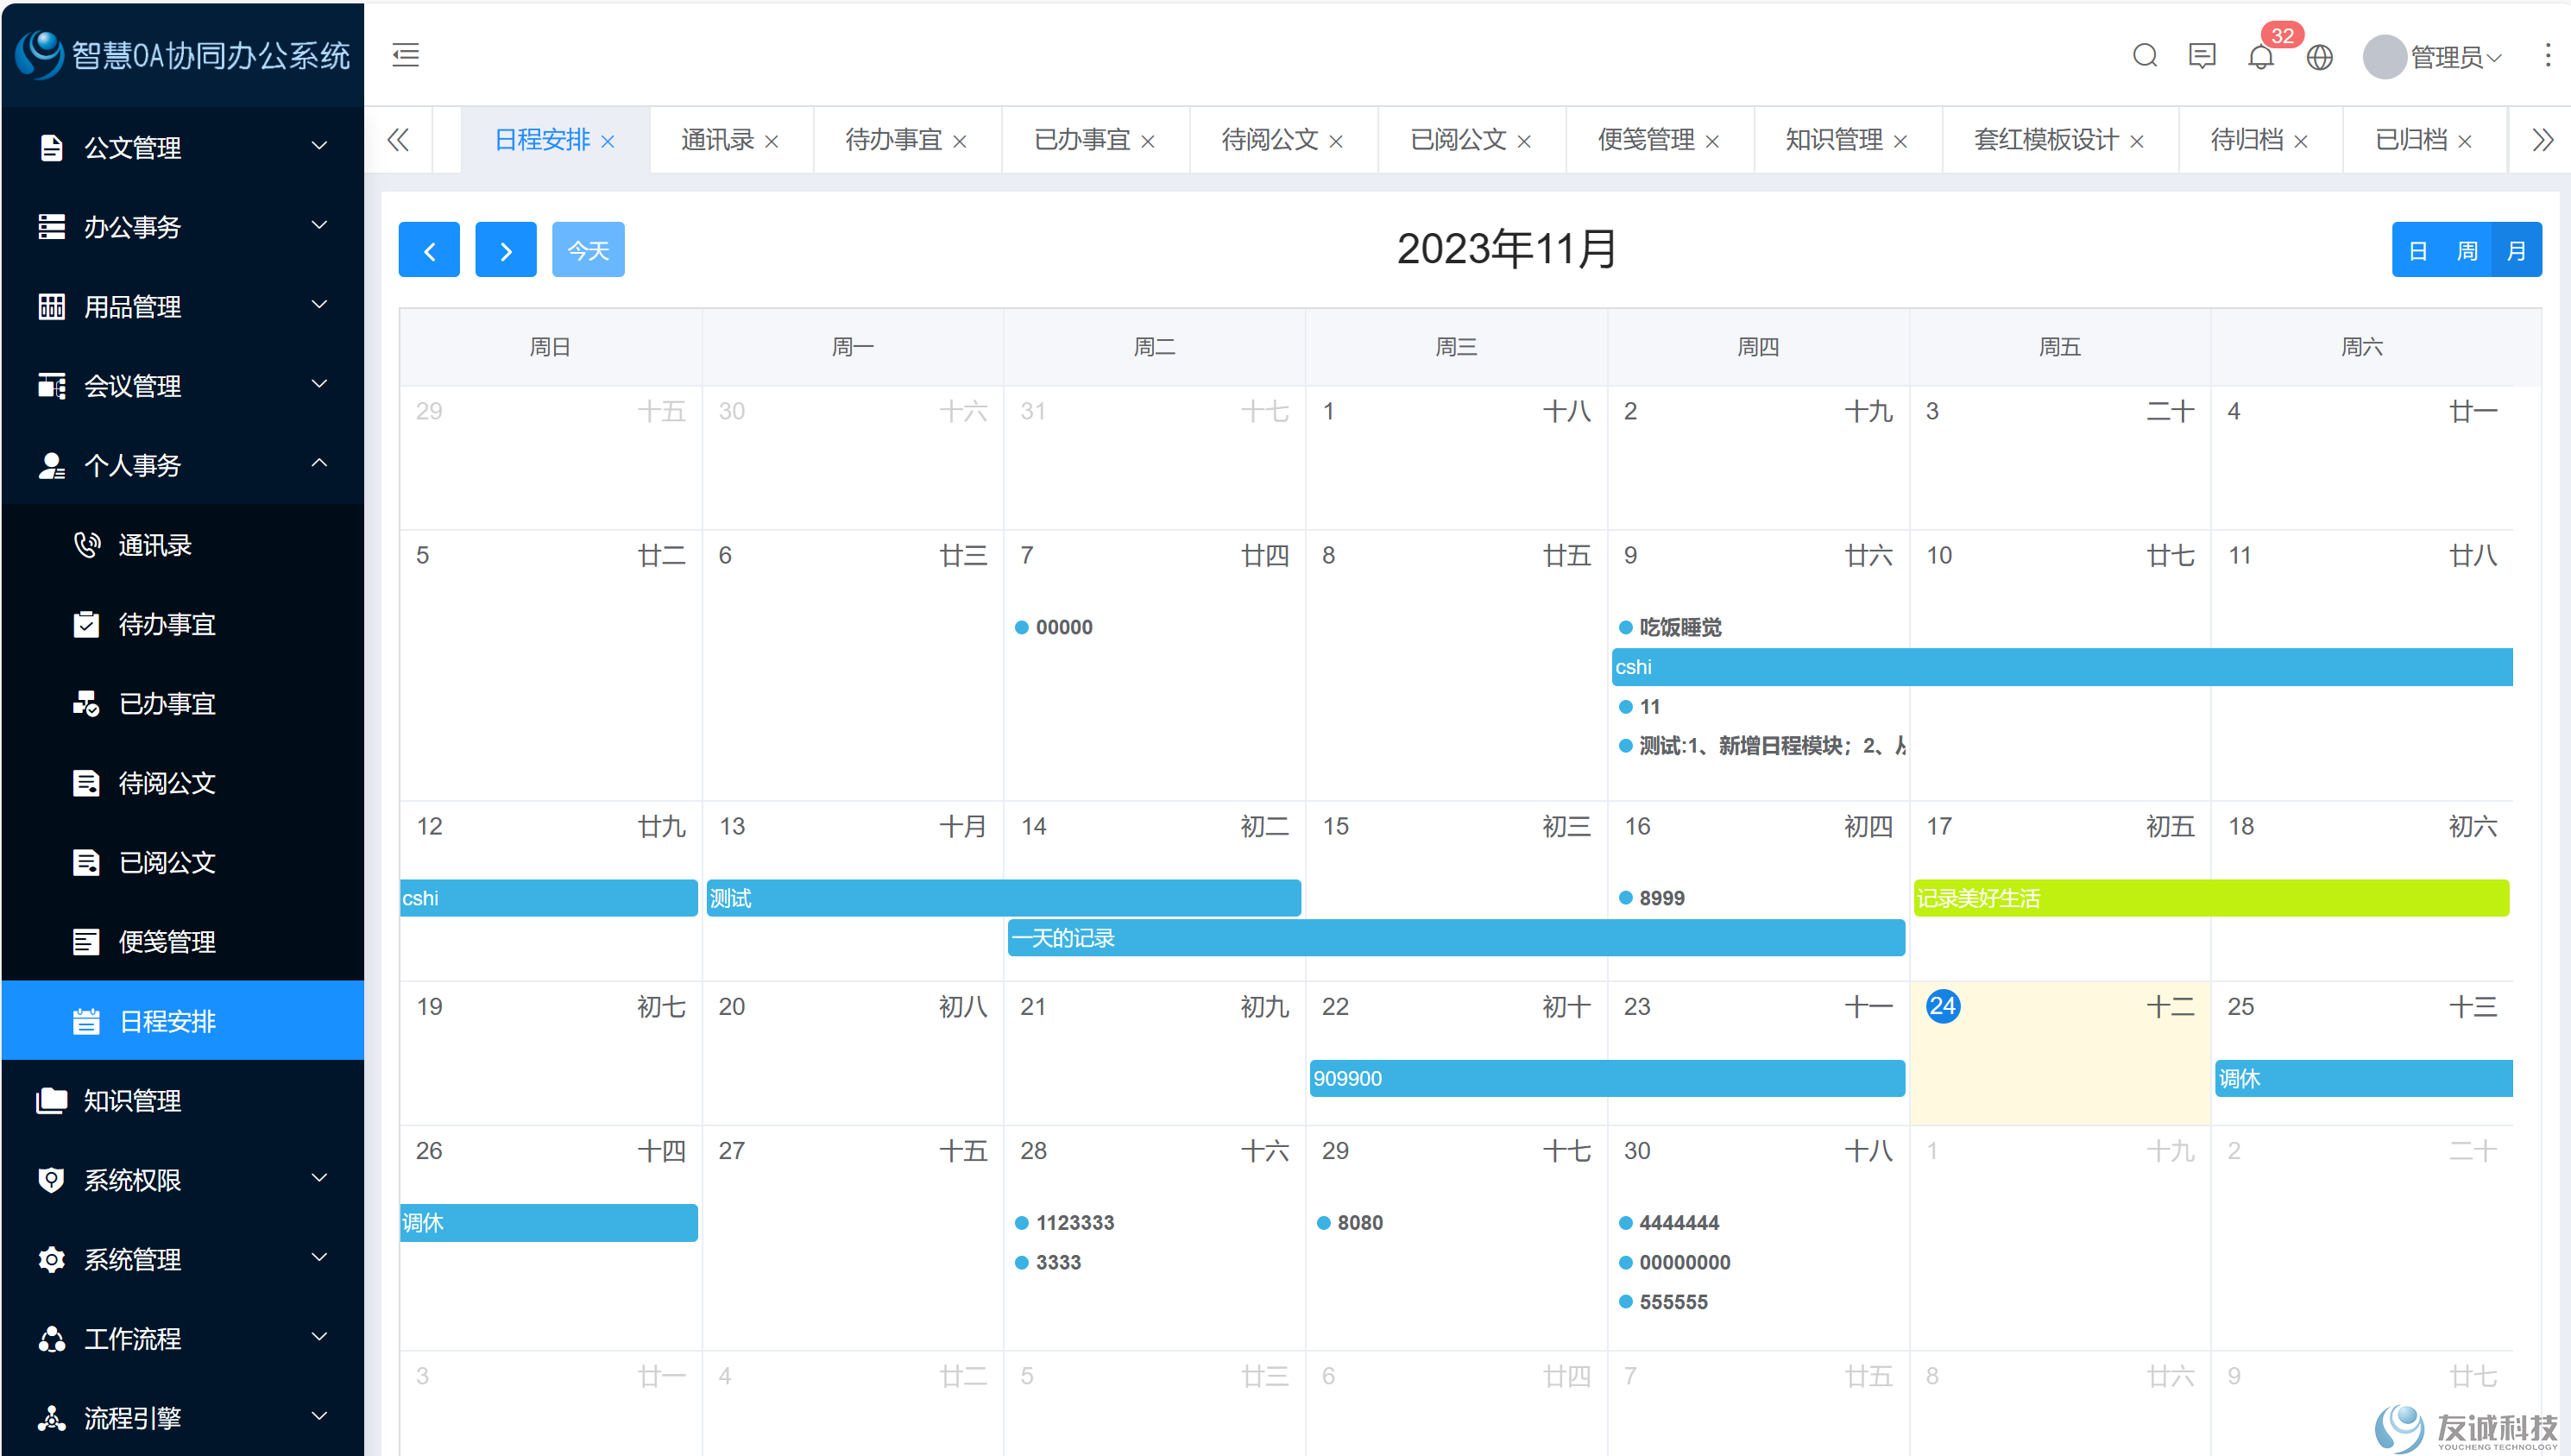Go to next month arrow button
Viewport: 2571px width, 1456px height.
505,250
